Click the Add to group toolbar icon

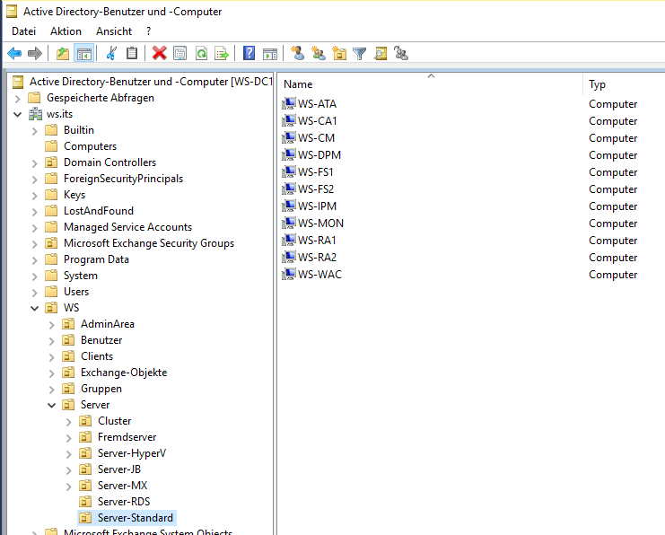point(401,54)
